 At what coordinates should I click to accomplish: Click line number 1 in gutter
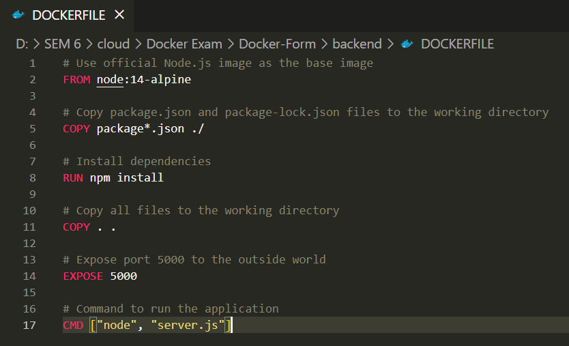click(x=33, y=63)
